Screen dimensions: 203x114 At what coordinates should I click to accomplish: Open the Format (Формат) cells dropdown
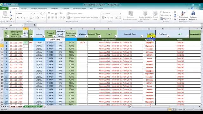coord(166,19)
